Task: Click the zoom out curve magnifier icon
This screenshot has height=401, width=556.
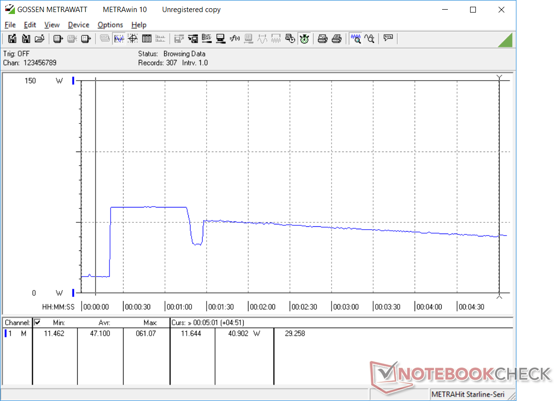Action: click(x=370, y=39)
